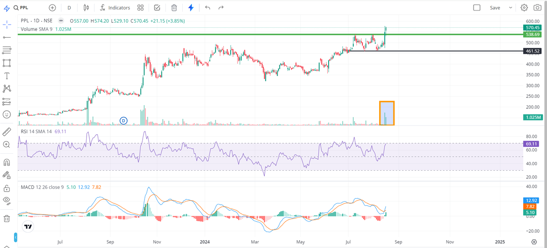Click the D dividend marker on the chart
This screenshot has height=248, width=547.
(x=124, y=120)
